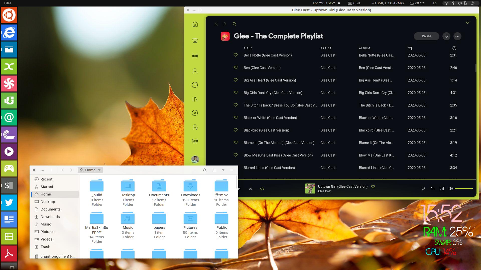Sort tracks by date added column icon
481x270 pixels.
point(410,48)
